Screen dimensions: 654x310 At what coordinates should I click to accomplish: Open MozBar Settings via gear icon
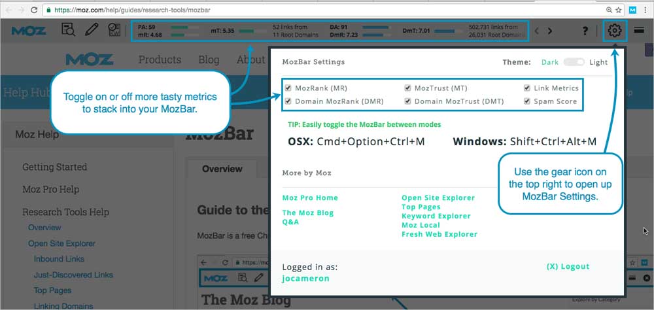click(615, 31)
